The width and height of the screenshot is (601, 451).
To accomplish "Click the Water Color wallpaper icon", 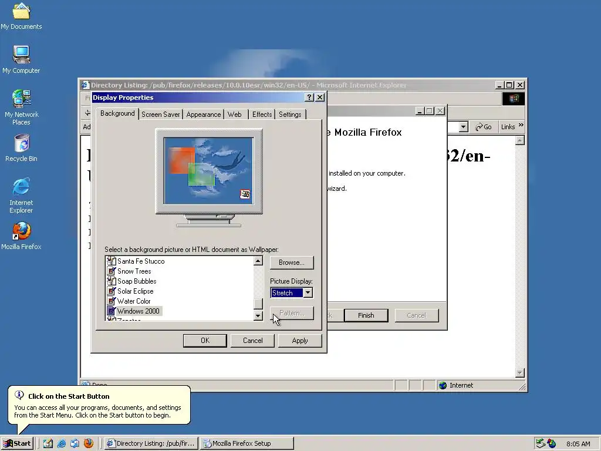I will (111, 301).
